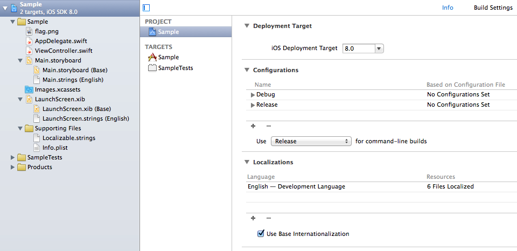Expand the SampleTests folder in navigator
The image size is (517, 251).
[13, 157]
